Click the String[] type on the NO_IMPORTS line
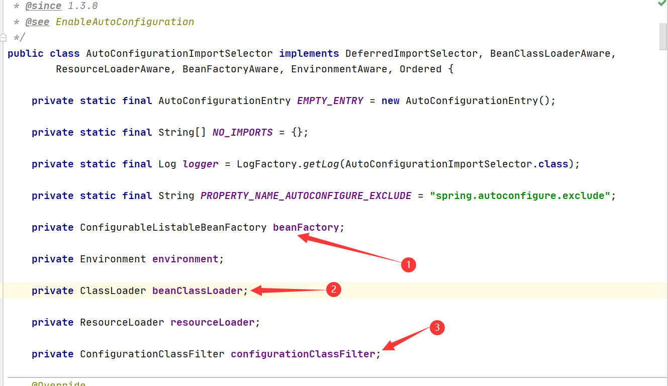668x386 pixels. [x=182, y=133]
